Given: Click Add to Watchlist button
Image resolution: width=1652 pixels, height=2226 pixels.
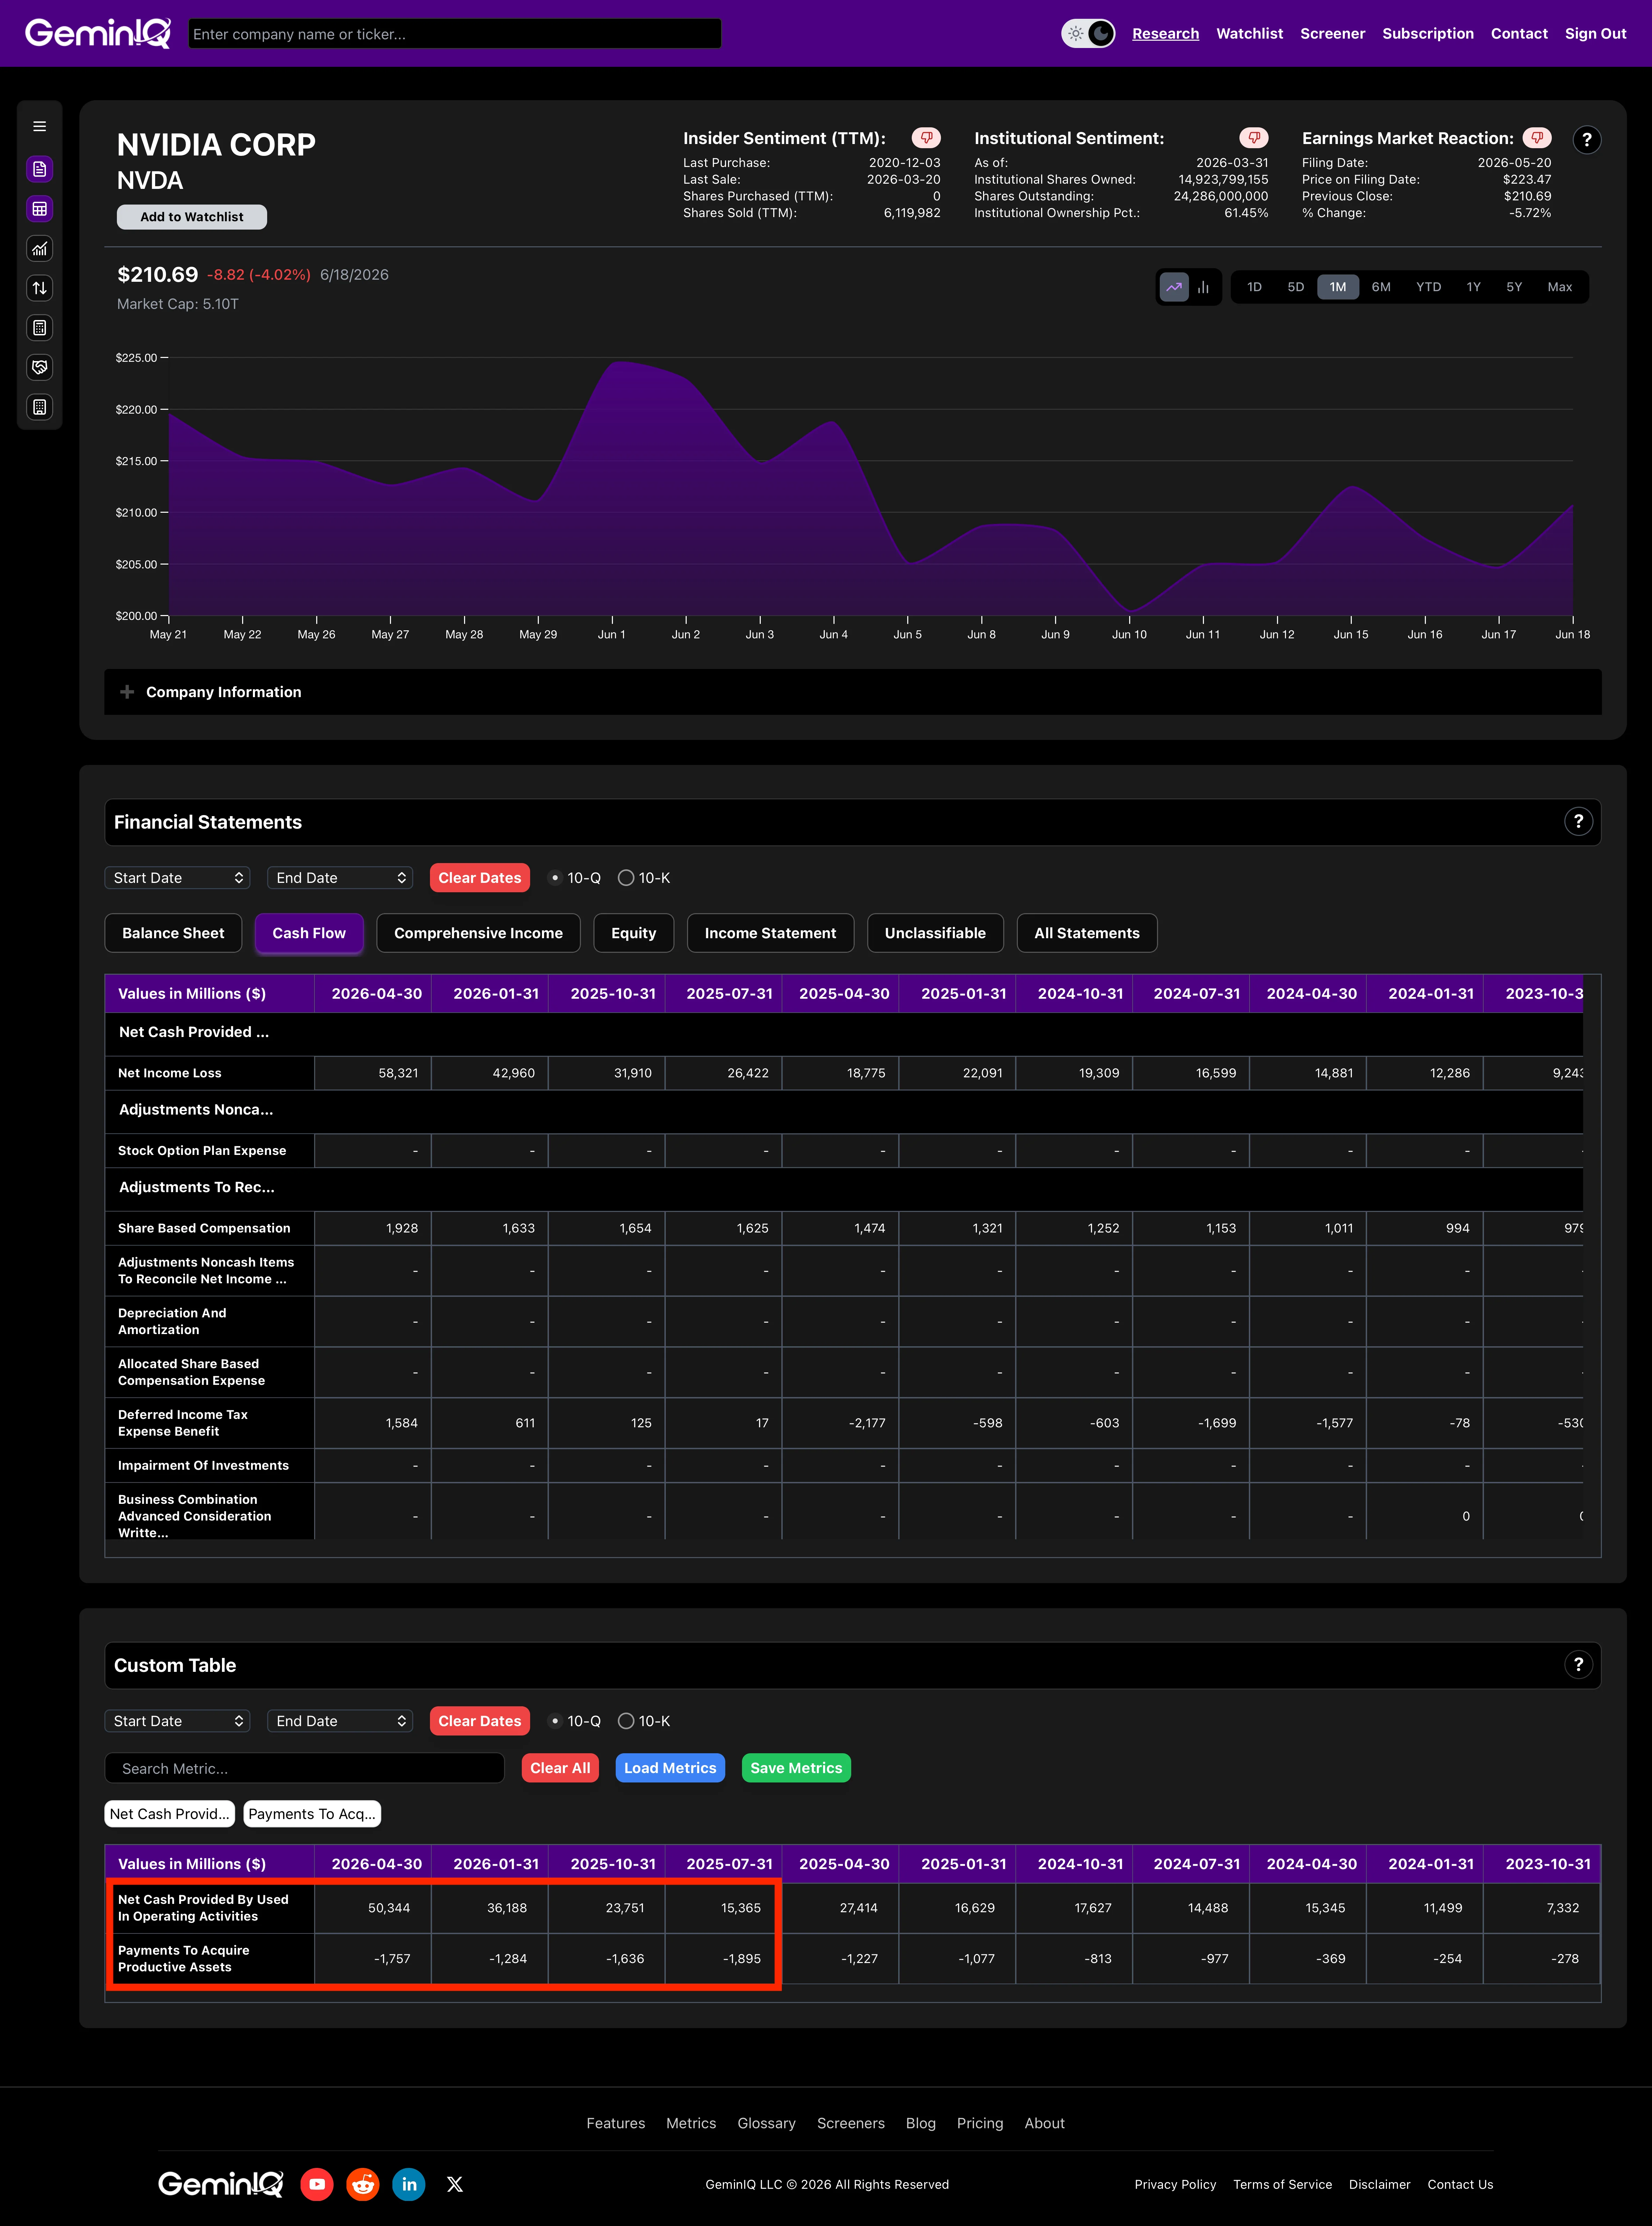Looking at the screenshot, I should pyautogui.click(x=192, y=217).
